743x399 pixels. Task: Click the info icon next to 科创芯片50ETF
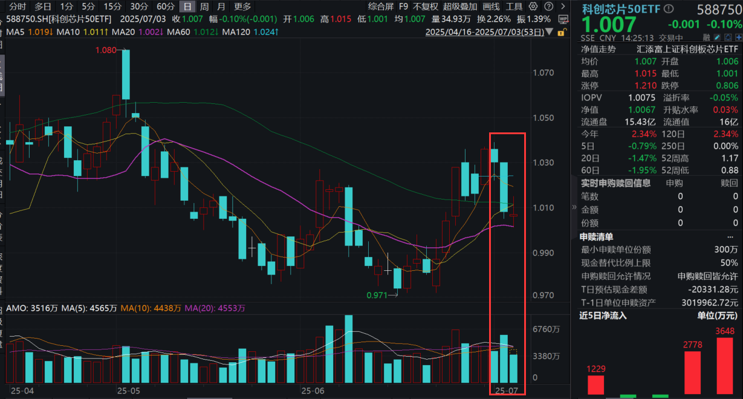pos(669,8)
